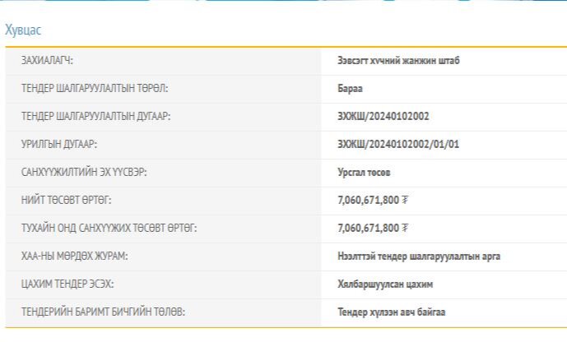The width and height of the screenshot is (567, 342).
Task: Select the ЗАХИАЛАГЧ row label
Action: tap(52, 61)
